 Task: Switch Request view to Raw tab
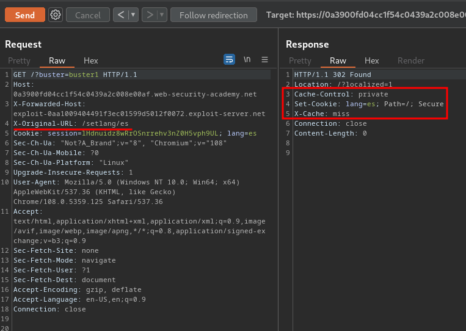point(57,60)
